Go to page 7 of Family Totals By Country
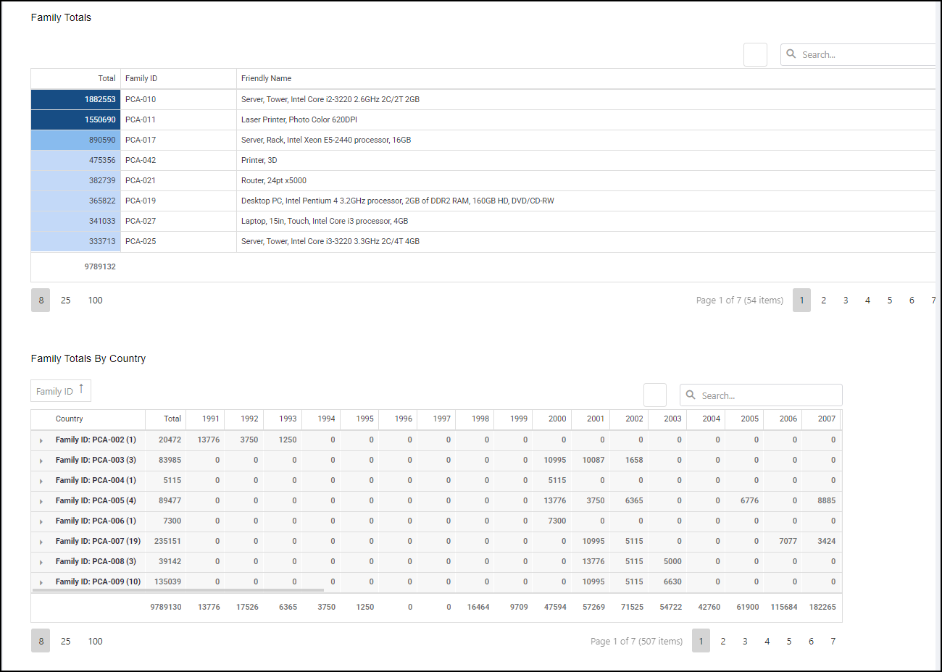942x672 pixels. point(833,642)
